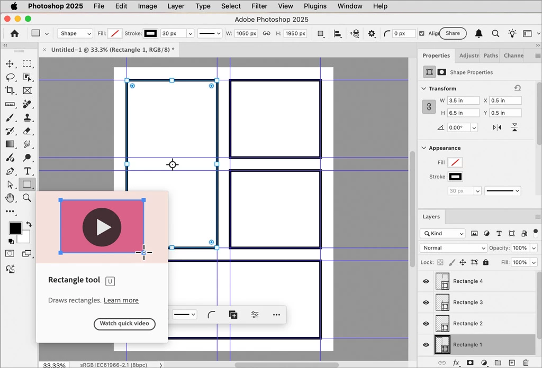Viewport: 542px width, 368px height.
Task: Click the Stroke color swatch in Appearance
Action: click(455, 177)
